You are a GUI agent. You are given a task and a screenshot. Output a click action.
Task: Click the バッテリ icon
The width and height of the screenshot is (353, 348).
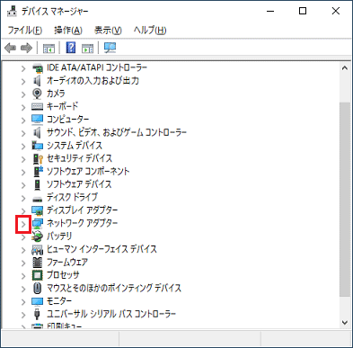(x=38, y=236)
